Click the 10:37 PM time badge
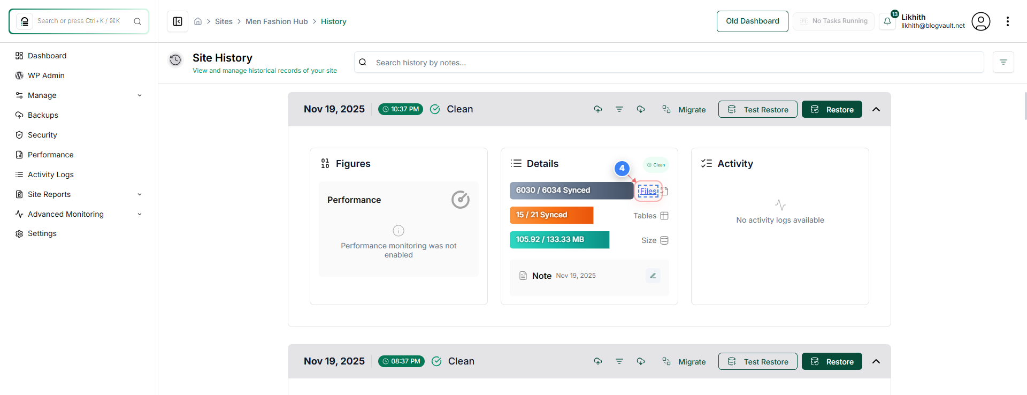Viewport: 1027px width, 395px height. 401,109
